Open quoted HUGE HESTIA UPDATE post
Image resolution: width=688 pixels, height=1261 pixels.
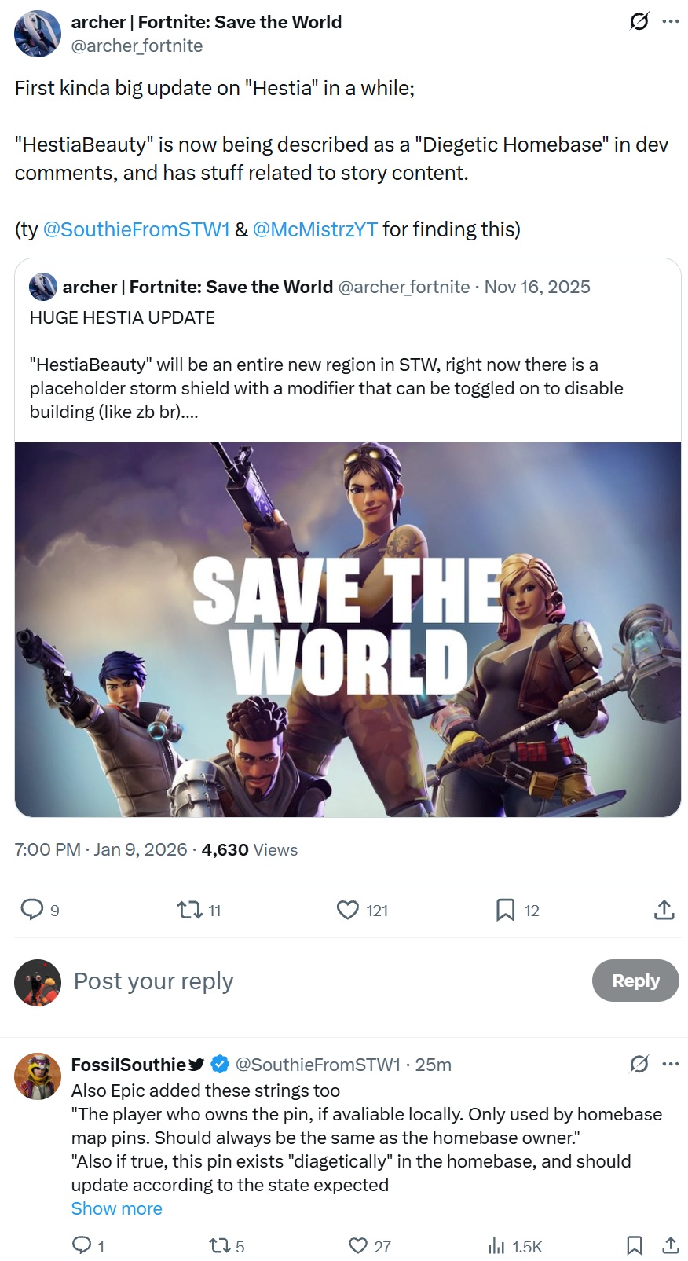348,350
